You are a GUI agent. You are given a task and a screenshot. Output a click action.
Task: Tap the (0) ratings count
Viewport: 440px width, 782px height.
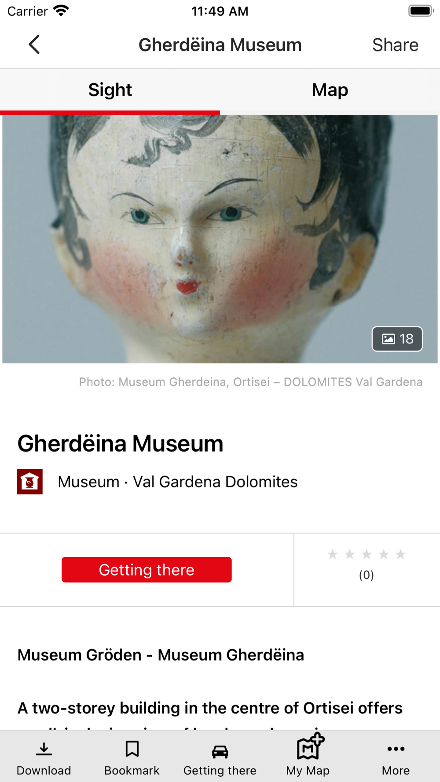pos(367,575)
